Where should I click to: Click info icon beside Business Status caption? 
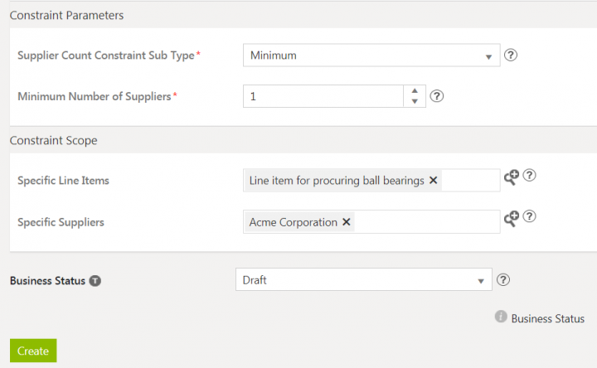point(501,317)
